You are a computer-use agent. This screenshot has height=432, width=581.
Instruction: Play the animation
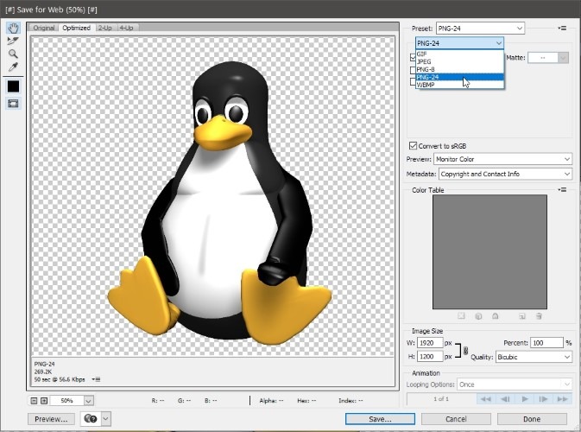(x=525, y=399)
